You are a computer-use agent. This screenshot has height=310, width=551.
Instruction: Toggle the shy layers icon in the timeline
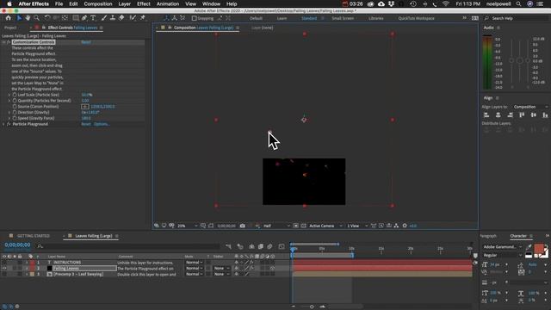point(251,246)
